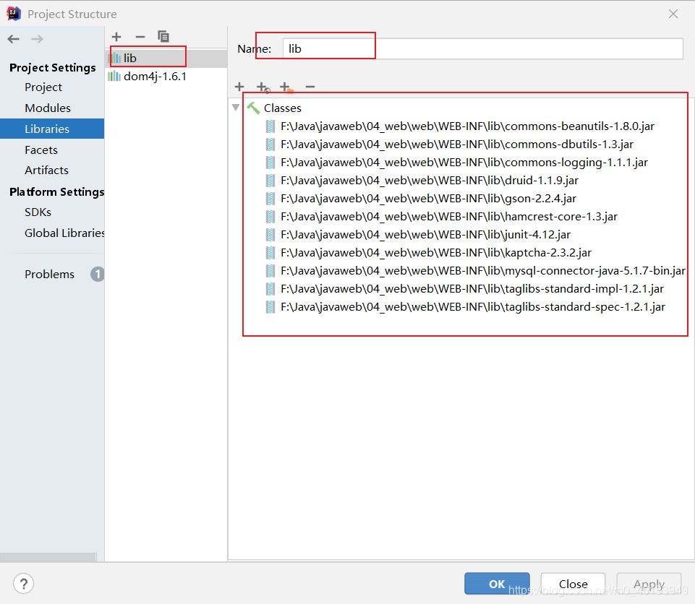Click the Close button
The height and width of the screenshot is (604, 695).
click(x=573, y=584)
